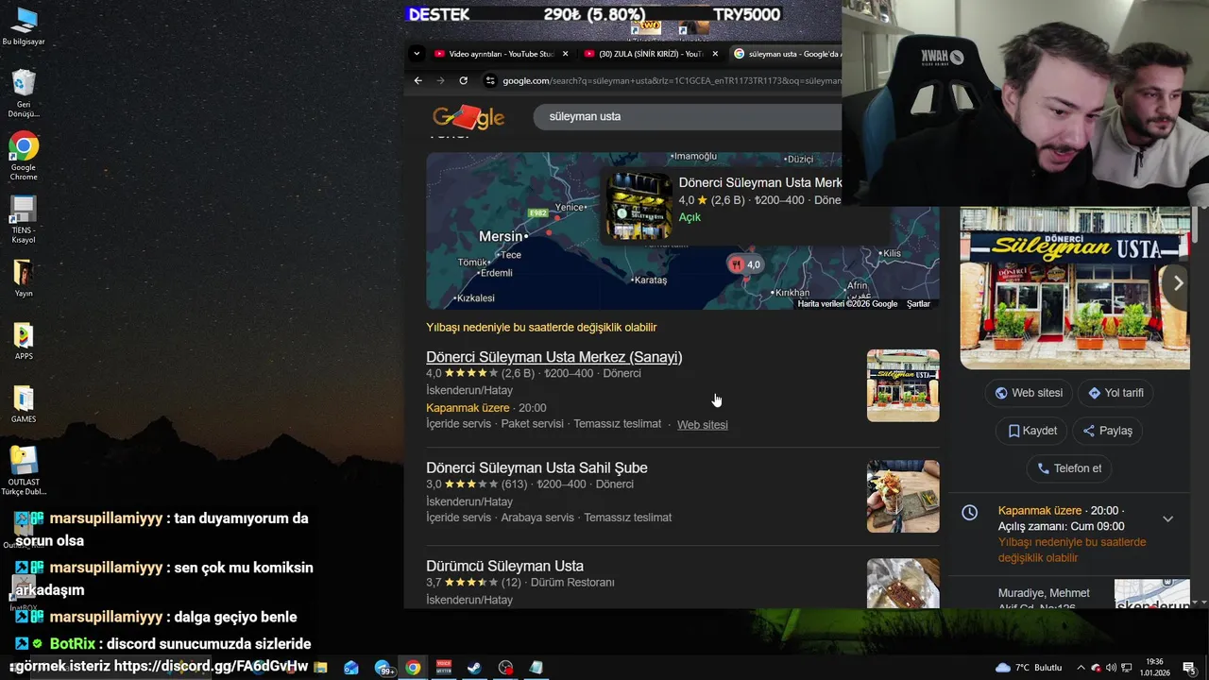The height and width of the screenshot is (680, 1209).
Task: Click the Web sitesi button in side panel
Action: (x=1028, y=393)
